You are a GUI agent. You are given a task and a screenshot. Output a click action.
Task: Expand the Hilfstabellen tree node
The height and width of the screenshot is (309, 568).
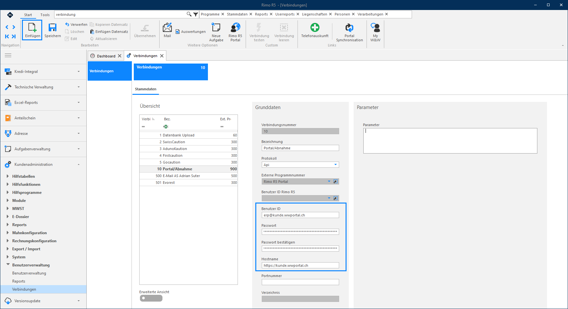8,176
